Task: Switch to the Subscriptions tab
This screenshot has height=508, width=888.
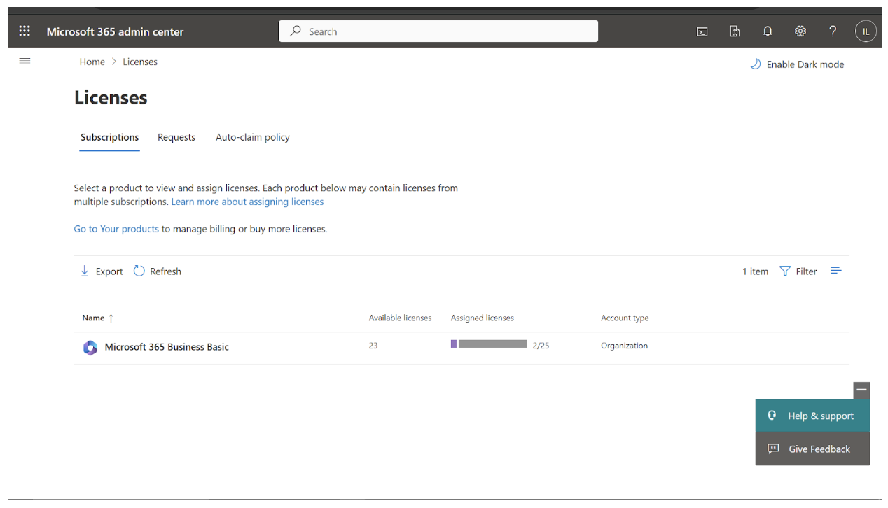Action: (110, 137)
